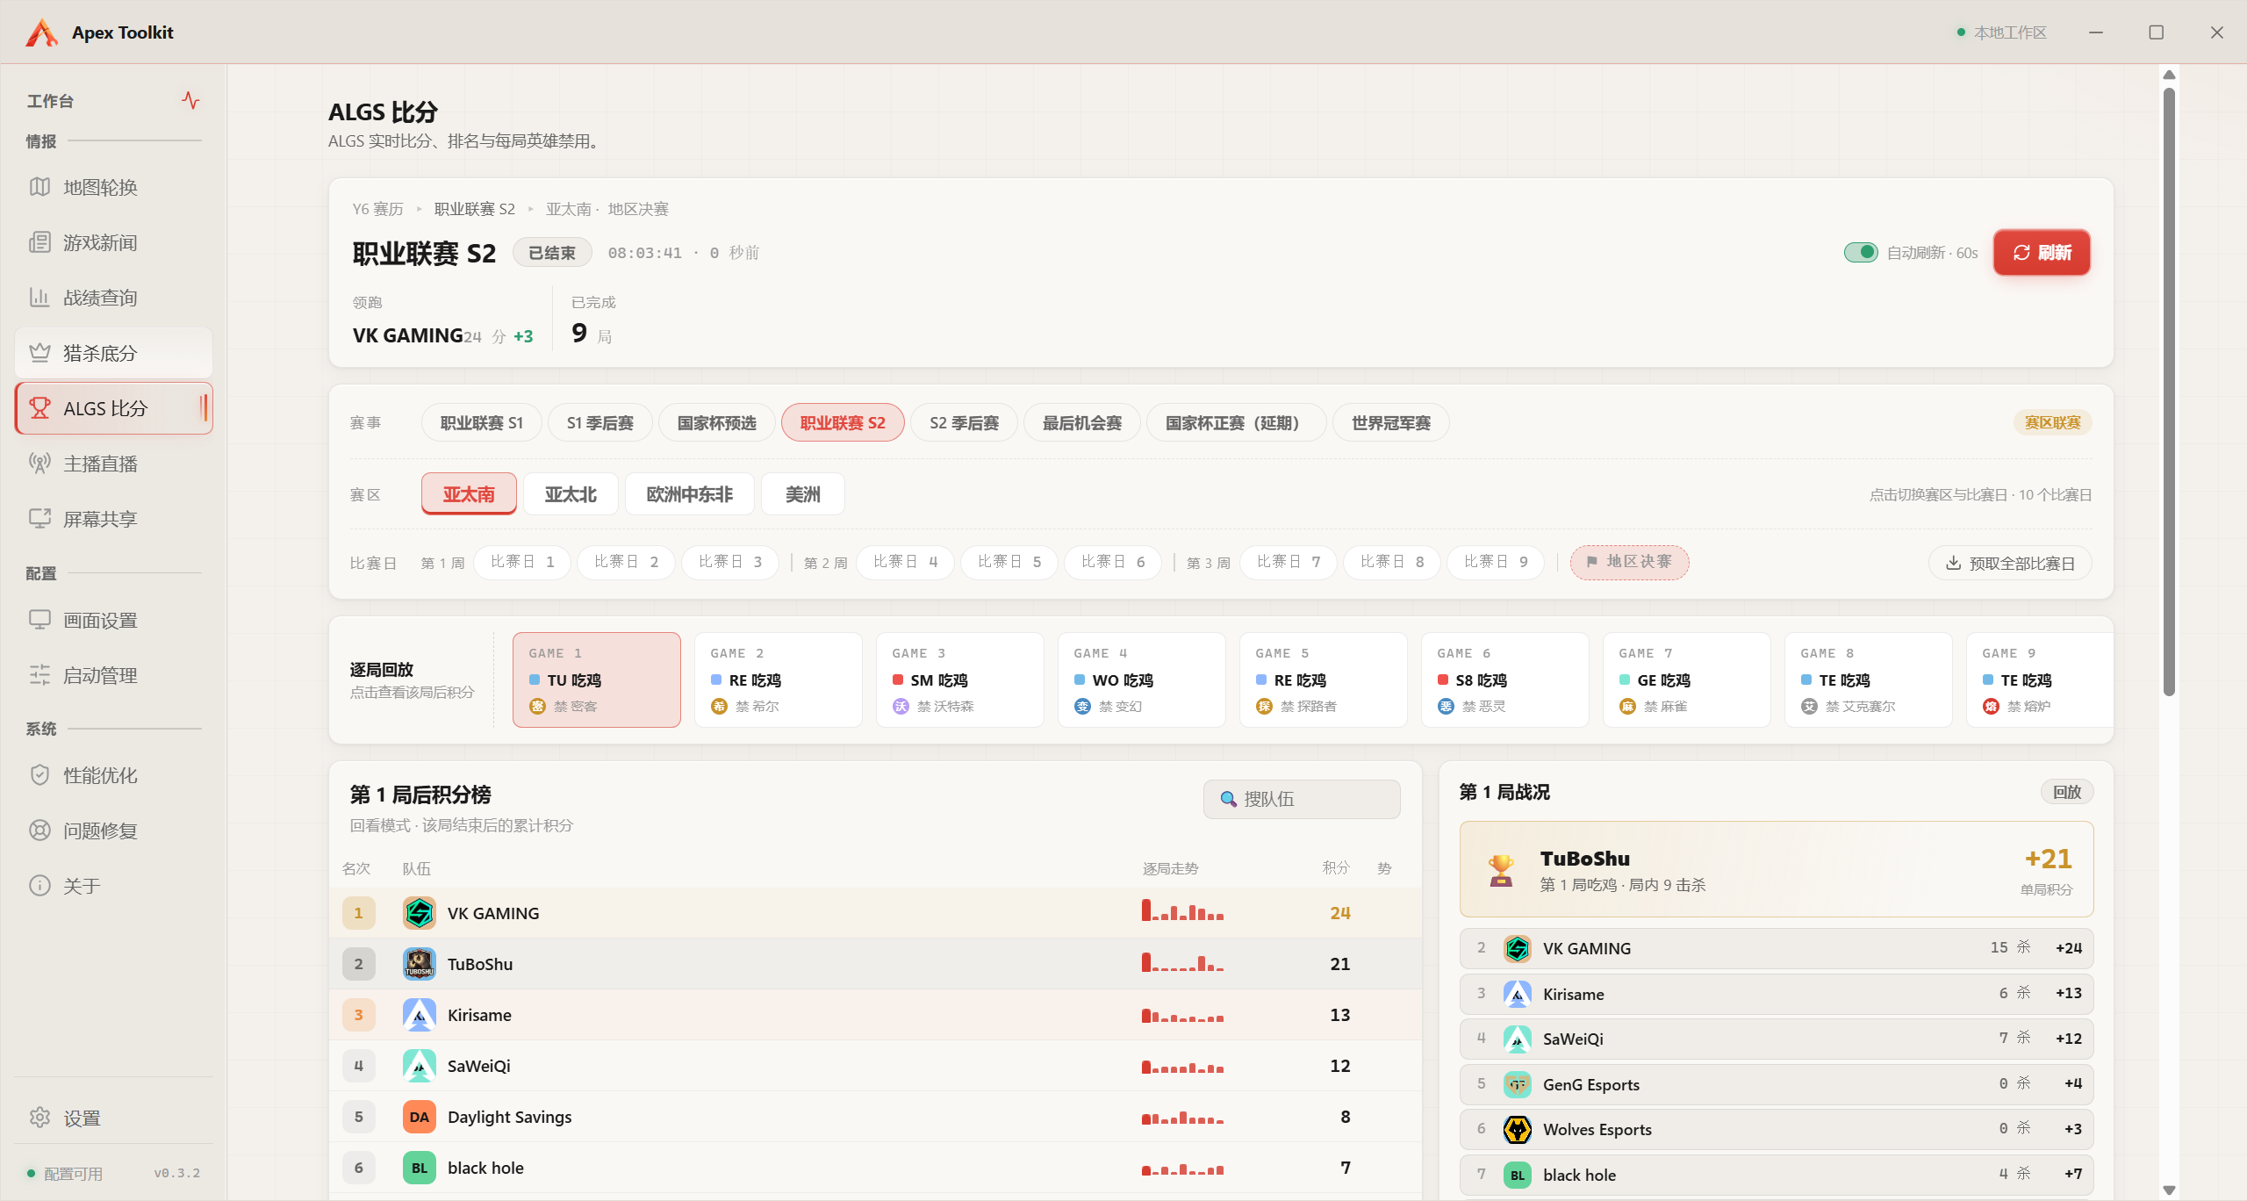2247x1201 pixels.
Task: Click VK GAMING logo in standings table
Action: pyautogui.click(x=420, y=913)
